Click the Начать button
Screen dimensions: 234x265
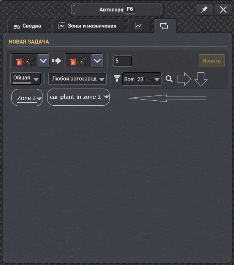[x=212, y=61]
